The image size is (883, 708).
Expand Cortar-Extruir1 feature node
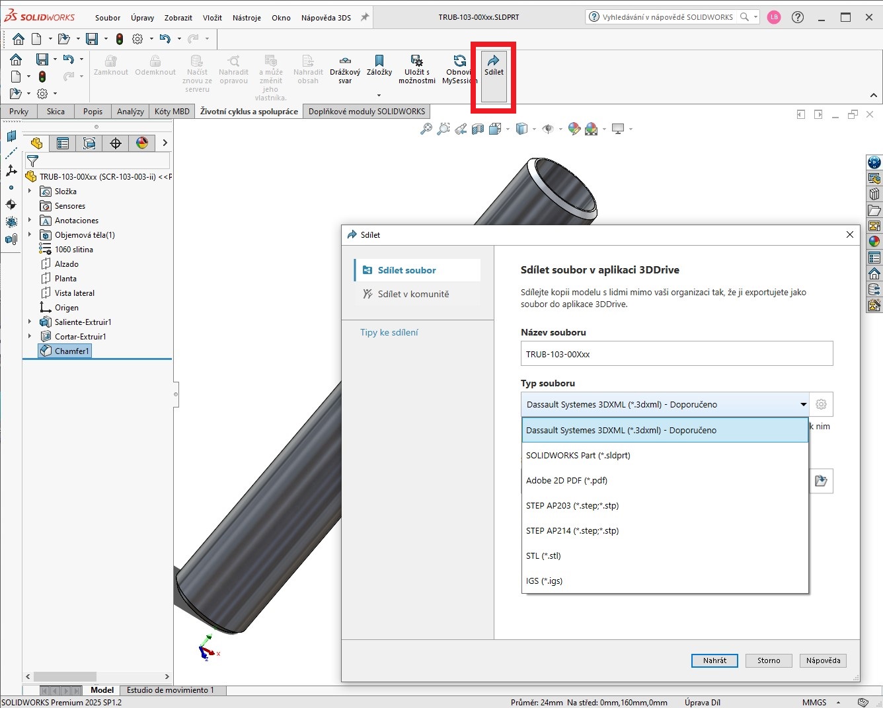(29, 336)
